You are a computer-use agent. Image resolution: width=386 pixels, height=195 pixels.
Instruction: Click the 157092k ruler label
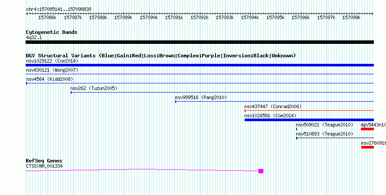pyautogui.click(x=200, y=18)
